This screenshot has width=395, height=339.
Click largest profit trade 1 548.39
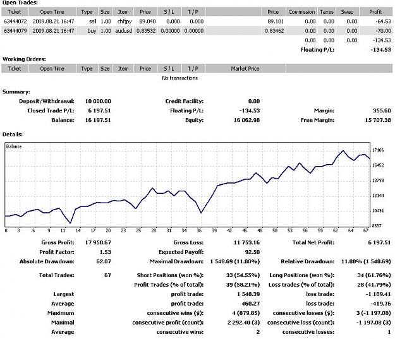tap(248, 294)
